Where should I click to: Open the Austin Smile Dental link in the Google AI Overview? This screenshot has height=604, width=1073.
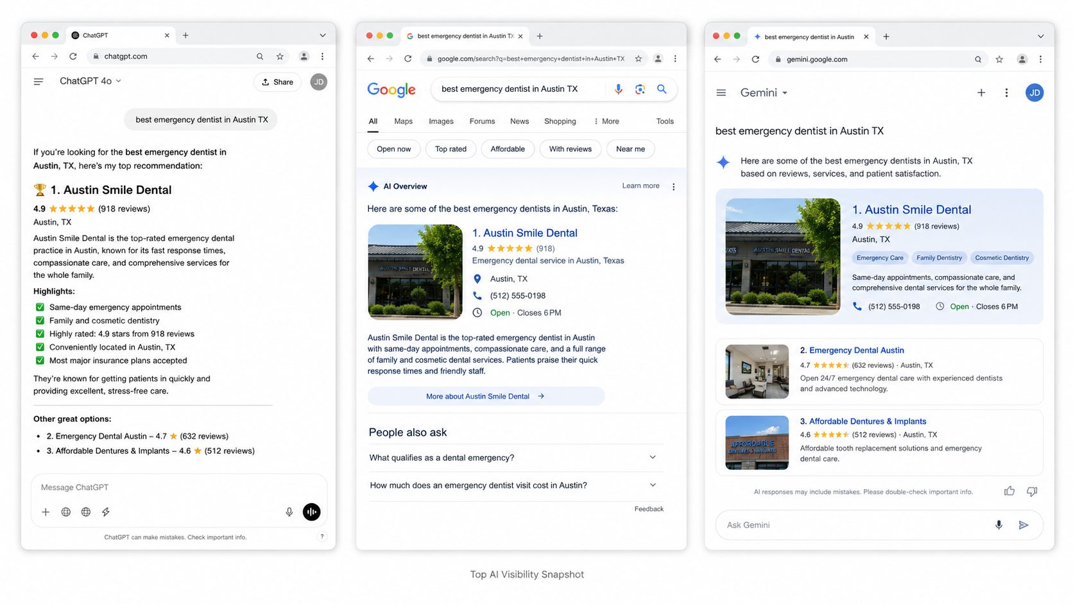tap(525, 233)
